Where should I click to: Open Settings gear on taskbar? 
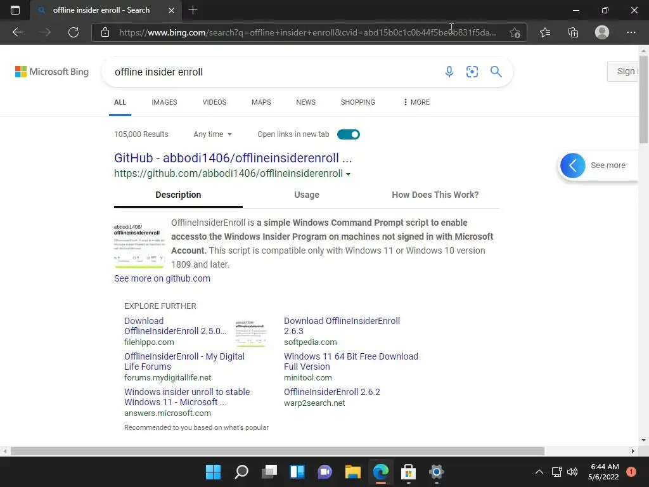(436, 472)
